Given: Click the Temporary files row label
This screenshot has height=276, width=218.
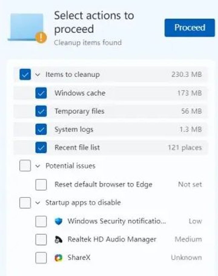Looking at the screenshot, I should (79, 111).
